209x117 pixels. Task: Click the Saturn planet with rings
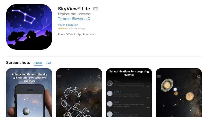click(167, 85)
